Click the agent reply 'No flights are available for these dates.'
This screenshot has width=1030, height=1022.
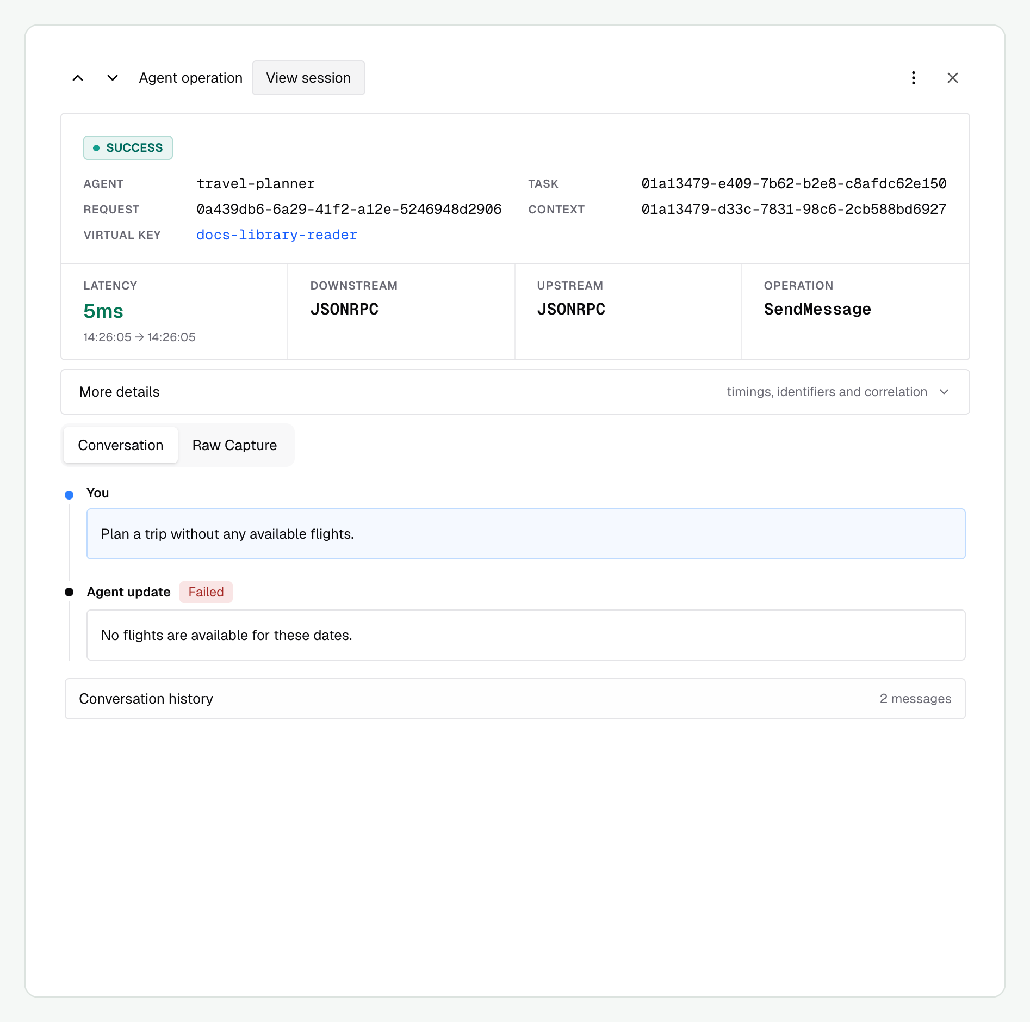526,635
